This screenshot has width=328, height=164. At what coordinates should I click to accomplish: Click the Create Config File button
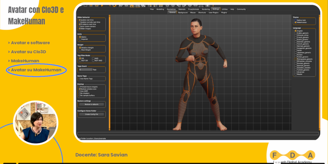click(91, 114)
